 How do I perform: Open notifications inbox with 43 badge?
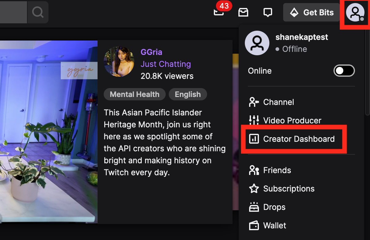click(219, 12)
